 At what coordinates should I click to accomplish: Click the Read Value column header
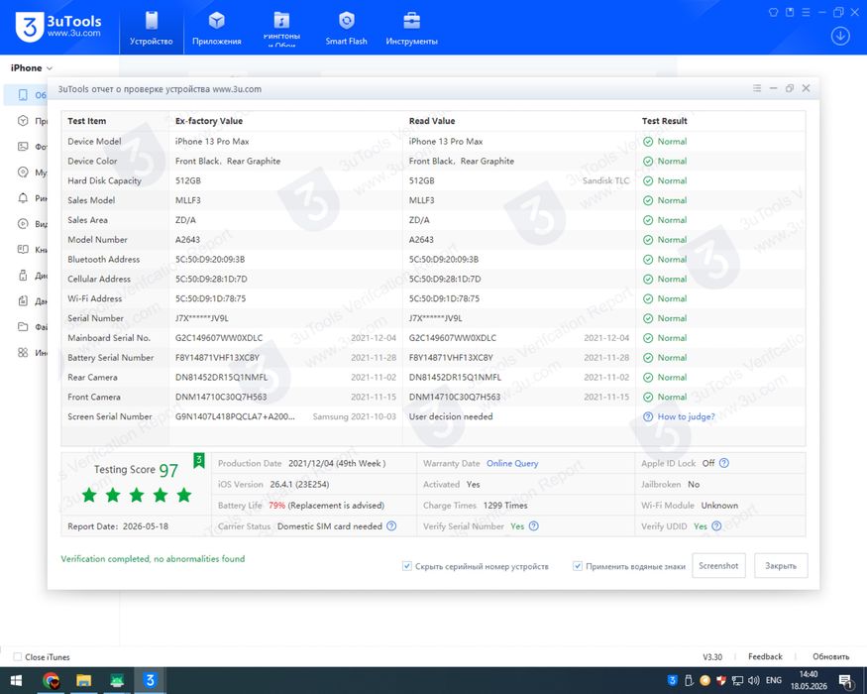click(432, 121)
